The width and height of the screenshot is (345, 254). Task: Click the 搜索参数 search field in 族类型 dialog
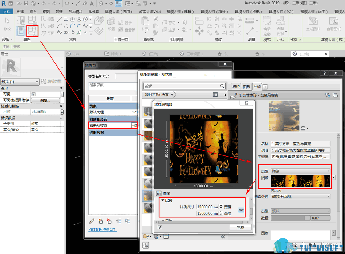113,86
